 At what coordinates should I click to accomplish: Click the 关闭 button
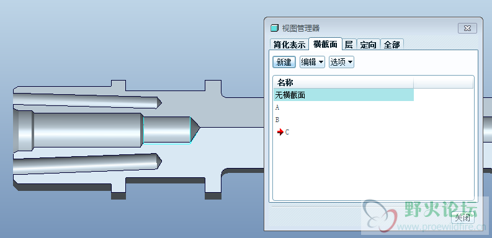coord(463,218)
